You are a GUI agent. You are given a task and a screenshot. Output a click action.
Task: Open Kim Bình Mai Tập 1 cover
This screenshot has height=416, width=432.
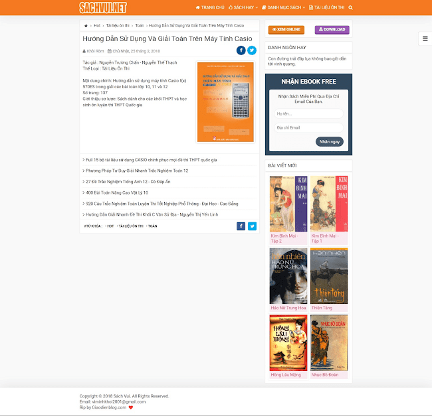point(329,204)
